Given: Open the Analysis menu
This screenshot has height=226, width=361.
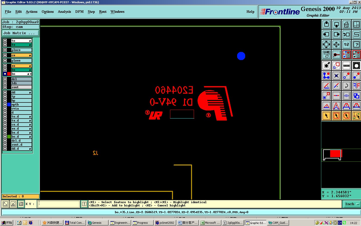Looking at the screenshot, I should [x=64, y=12].
